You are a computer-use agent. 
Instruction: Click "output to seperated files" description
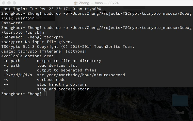click(67, 70)
